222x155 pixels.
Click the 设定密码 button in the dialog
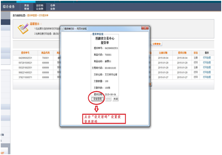(x=97, y=99)
